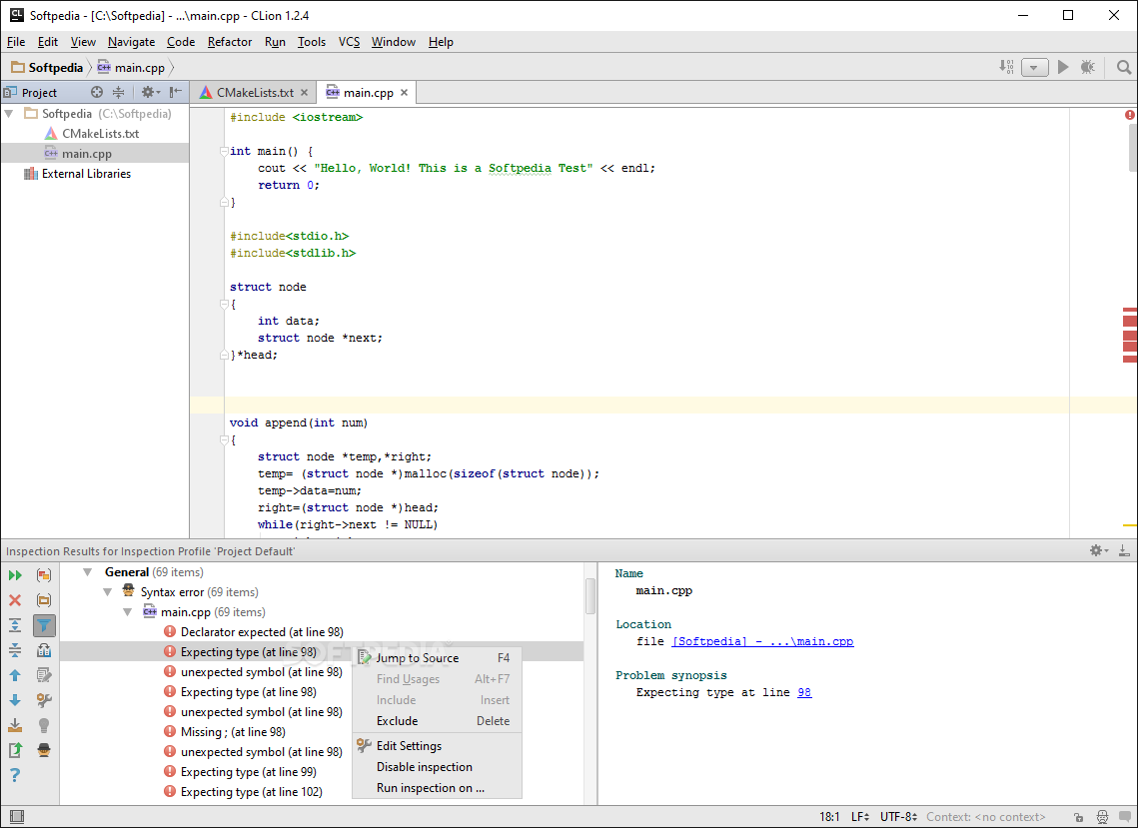Choose Jump to Source in context menu
The width and height of the screenshot is (1138, 828).
[x=437, y=658]
